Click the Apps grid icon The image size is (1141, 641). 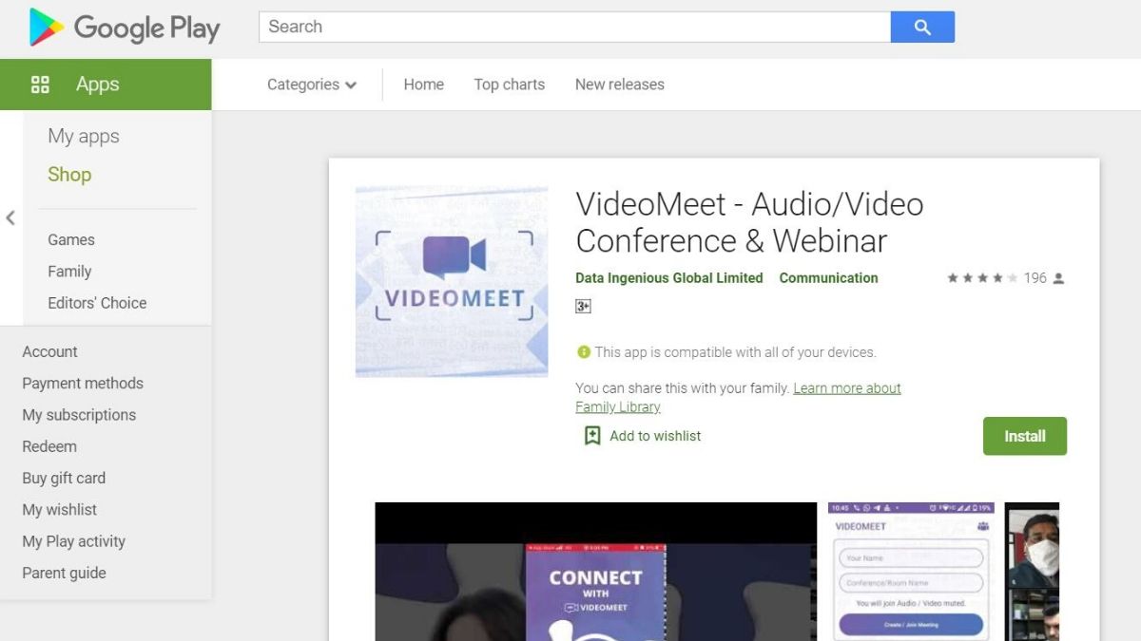pos(40,85)
